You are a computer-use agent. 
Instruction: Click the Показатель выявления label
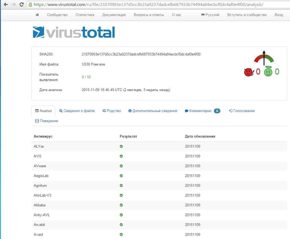49,77
